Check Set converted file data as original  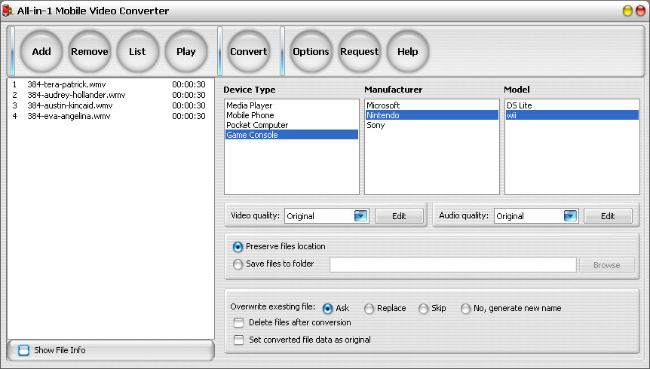pyautogui.click(x=239, y=340)
